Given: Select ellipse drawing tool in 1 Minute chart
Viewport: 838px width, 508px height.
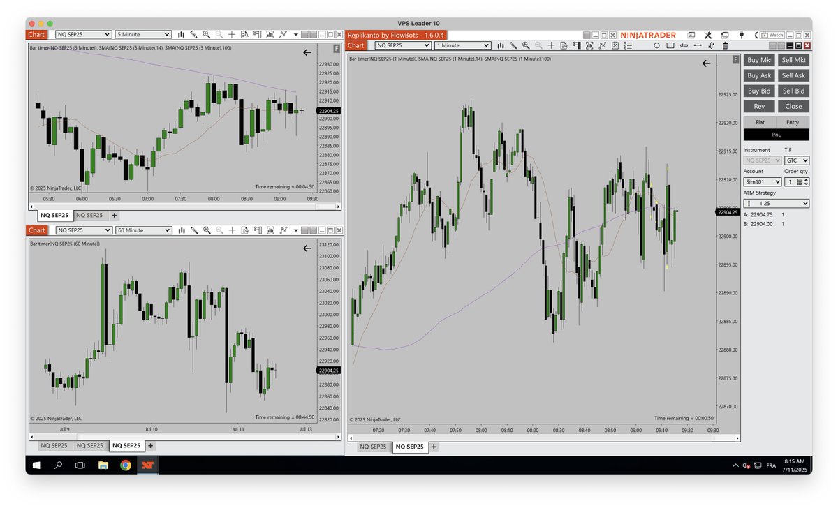Looking at the screenshot, I should click(656, 45).
